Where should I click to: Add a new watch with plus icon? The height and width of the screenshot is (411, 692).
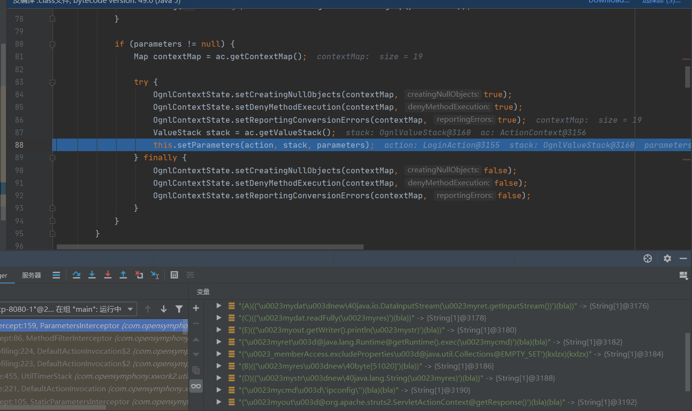pos(196,308)
